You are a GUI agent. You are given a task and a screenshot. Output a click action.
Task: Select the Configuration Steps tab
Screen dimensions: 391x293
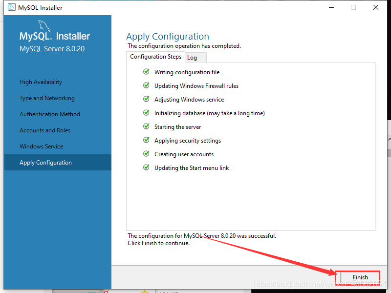155,57
